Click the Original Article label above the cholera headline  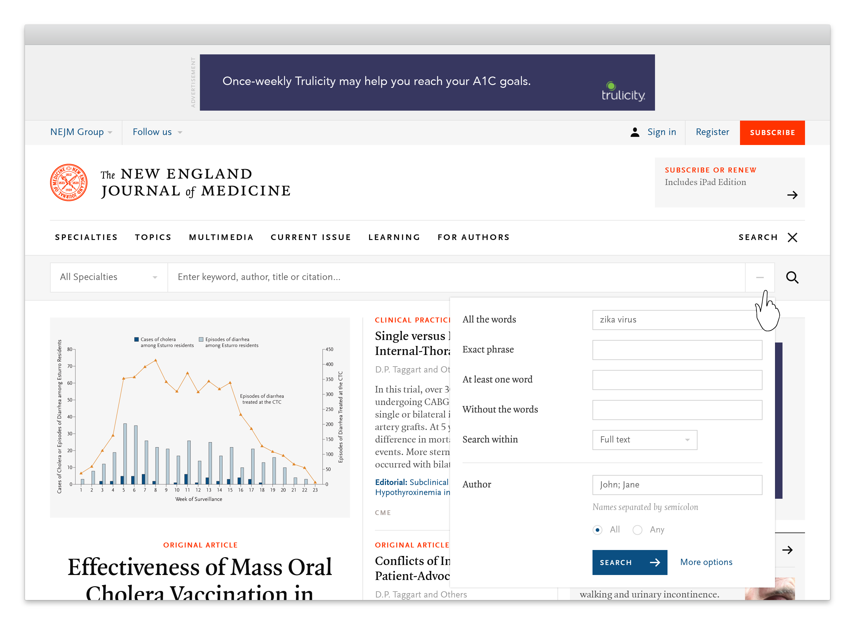coord(200,545)
